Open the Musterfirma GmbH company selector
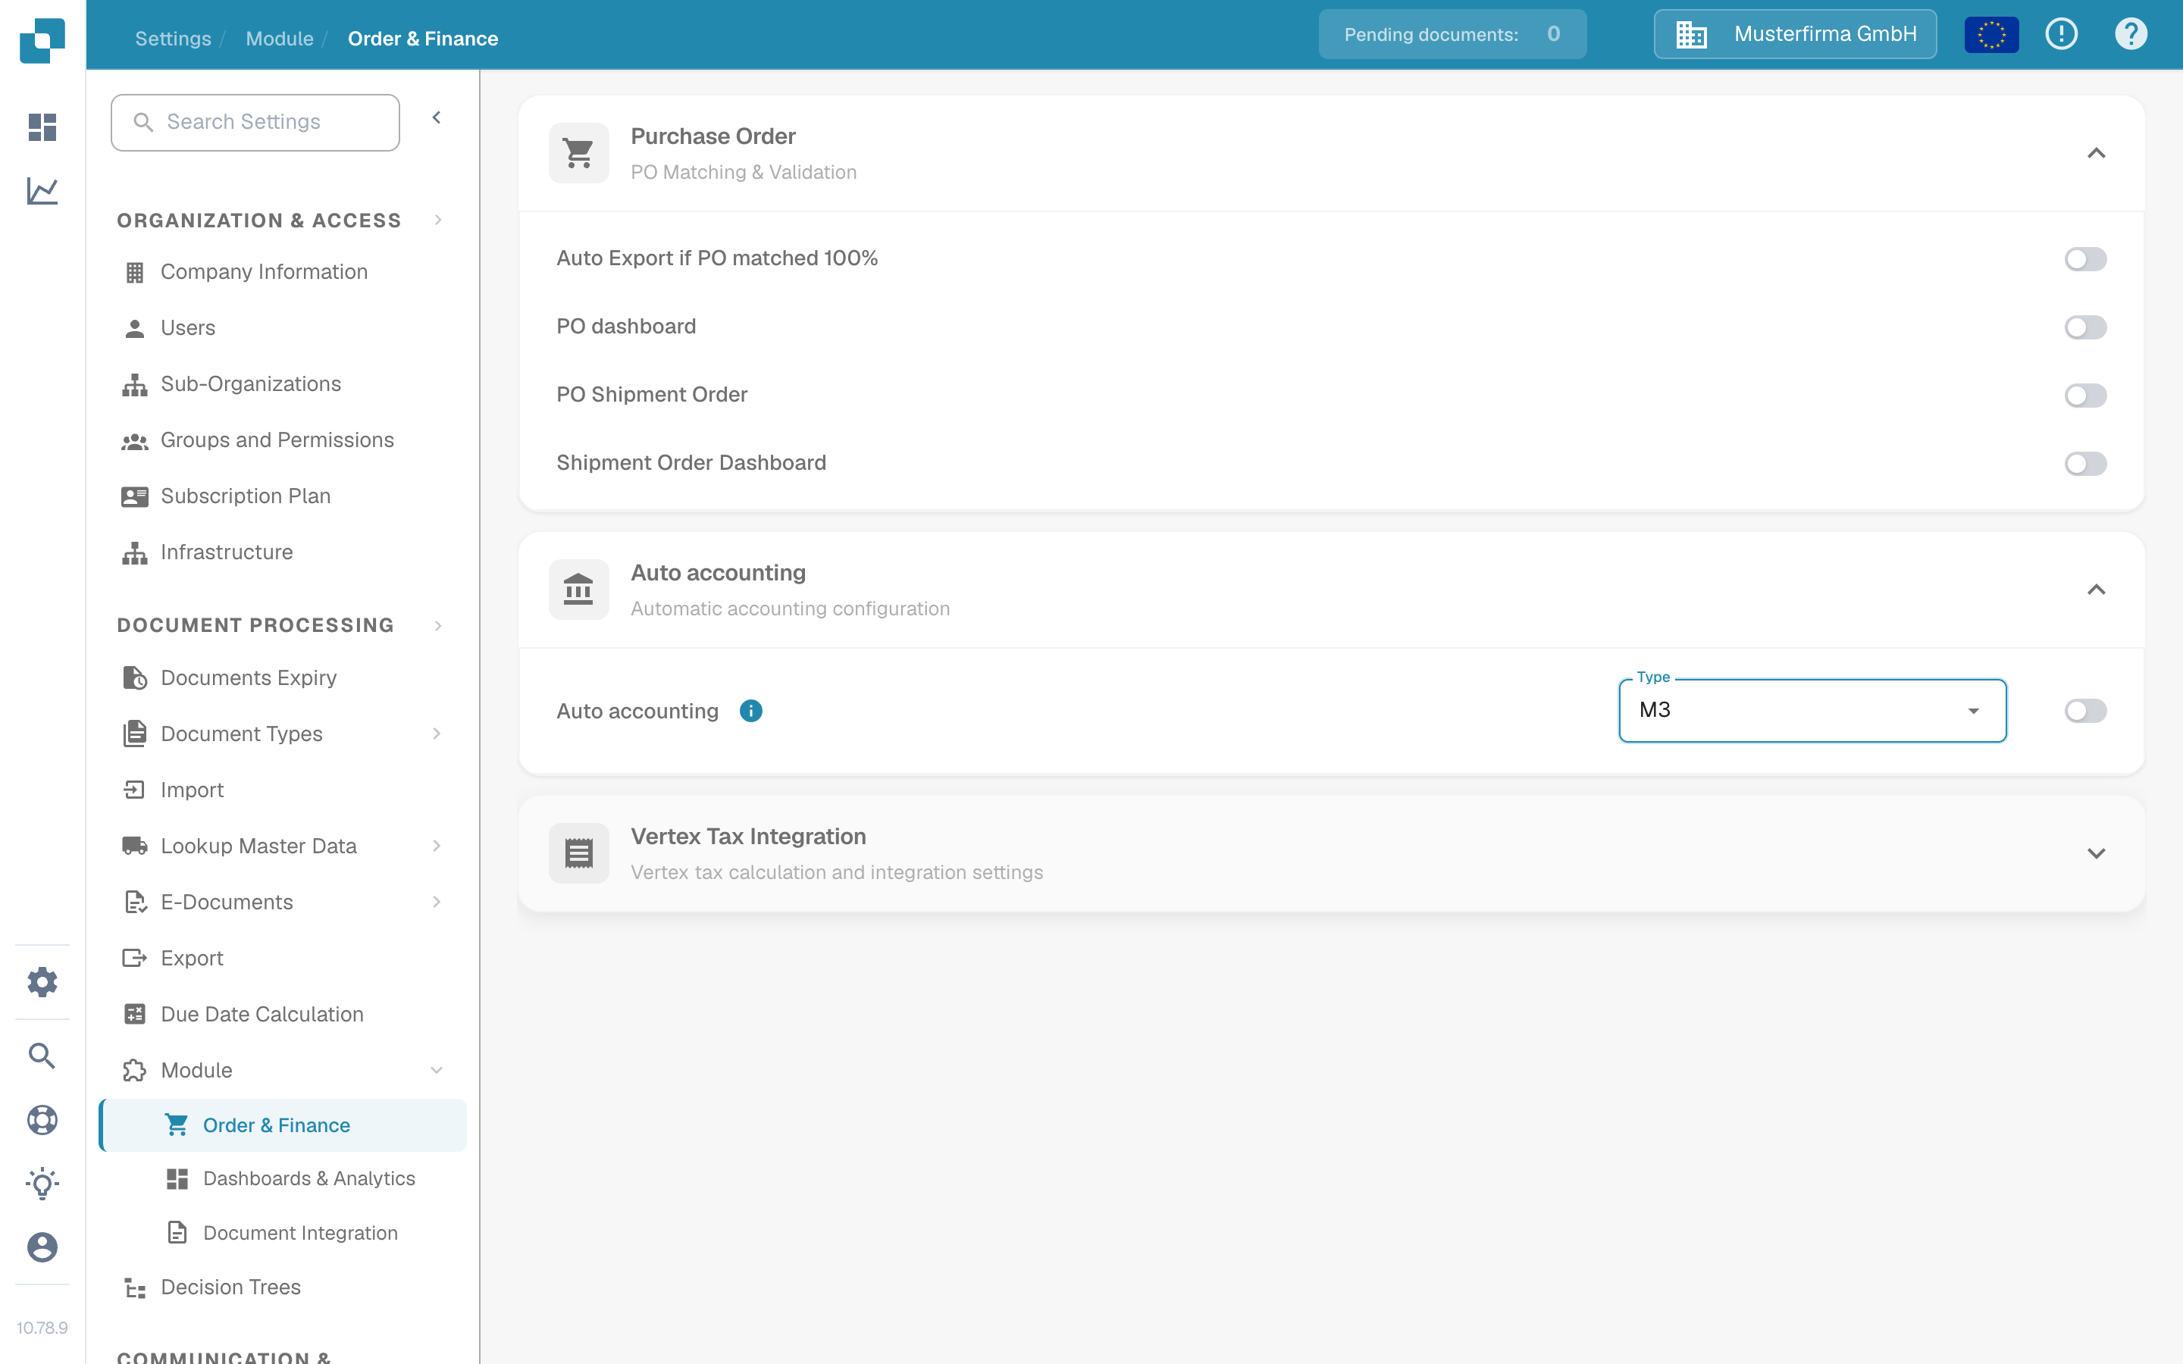 pos(1795,34)
